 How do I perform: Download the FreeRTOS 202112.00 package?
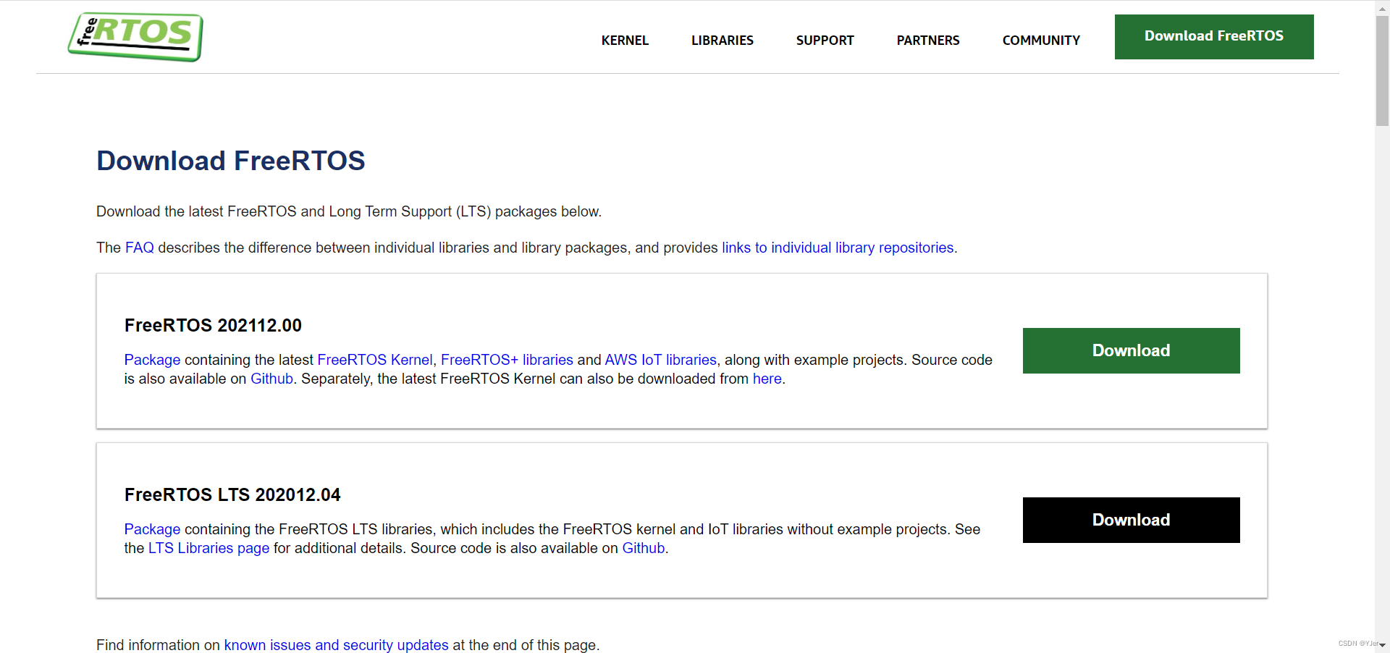pos(1131,350)
